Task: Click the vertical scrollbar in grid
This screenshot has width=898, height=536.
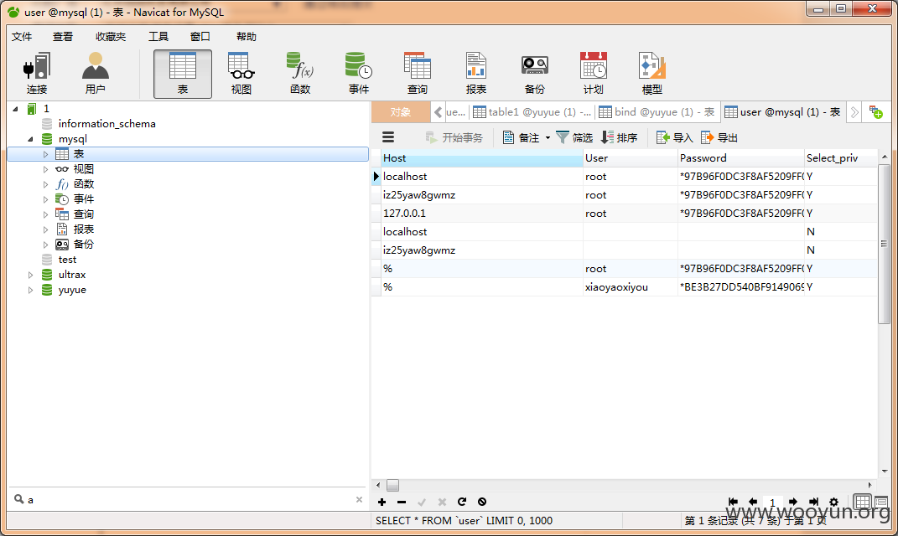Action: point(885,243)
